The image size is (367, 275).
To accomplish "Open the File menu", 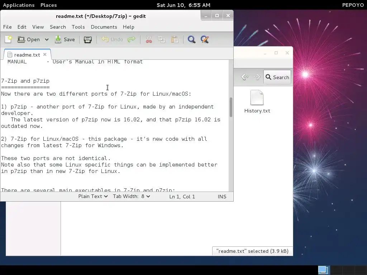I will point(8,27).
